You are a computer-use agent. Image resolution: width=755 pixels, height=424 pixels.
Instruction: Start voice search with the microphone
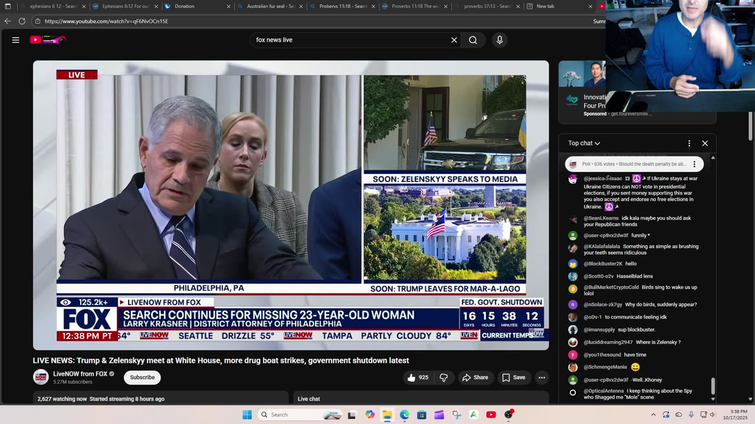tap(500, 40)
